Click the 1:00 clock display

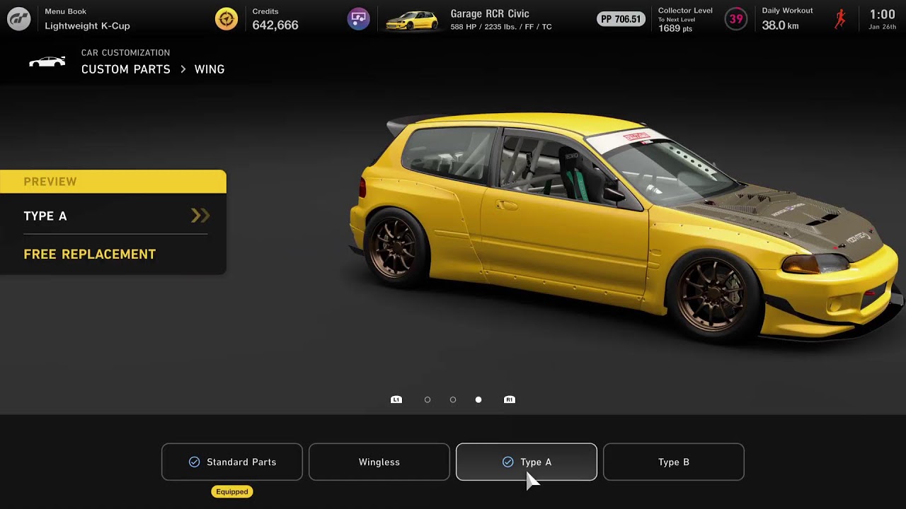[x=883, y=15]
